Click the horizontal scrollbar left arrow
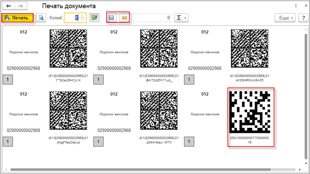 pos(6,170)
